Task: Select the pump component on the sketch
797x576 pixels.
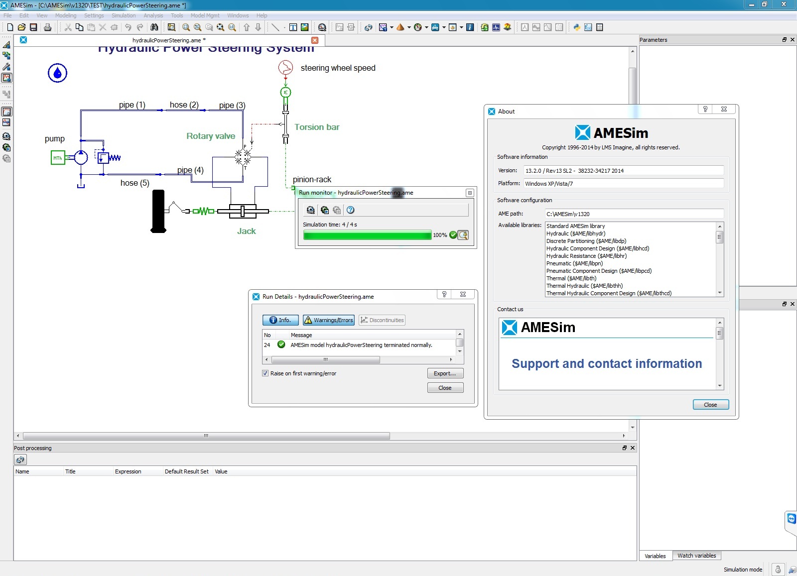Action: [x=81, y=158]
